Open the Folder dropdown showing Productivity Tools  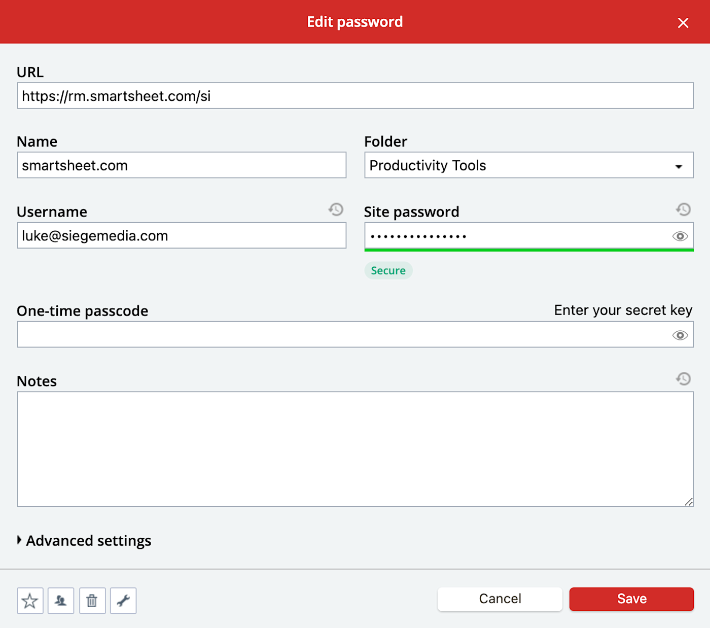point(529,165)
